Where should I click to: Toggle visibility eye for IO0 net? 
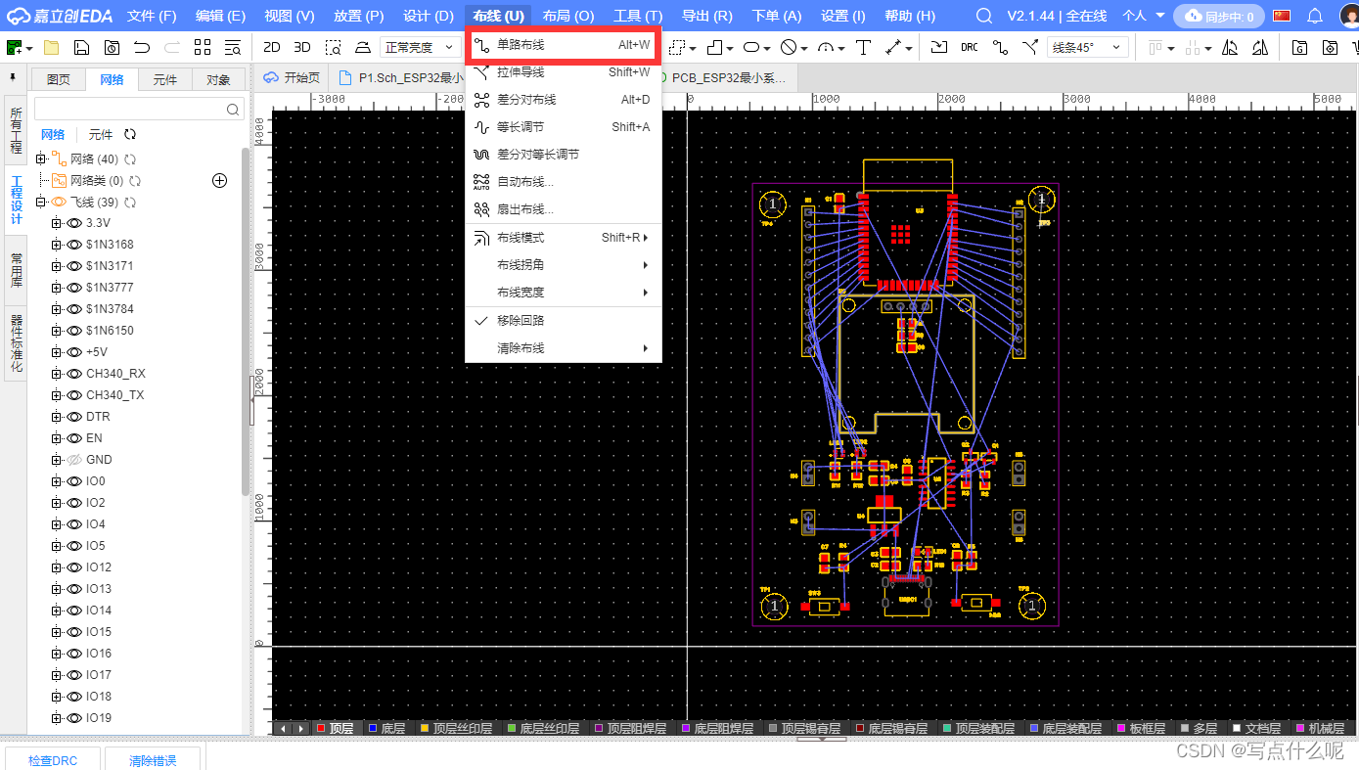(73, 481)
